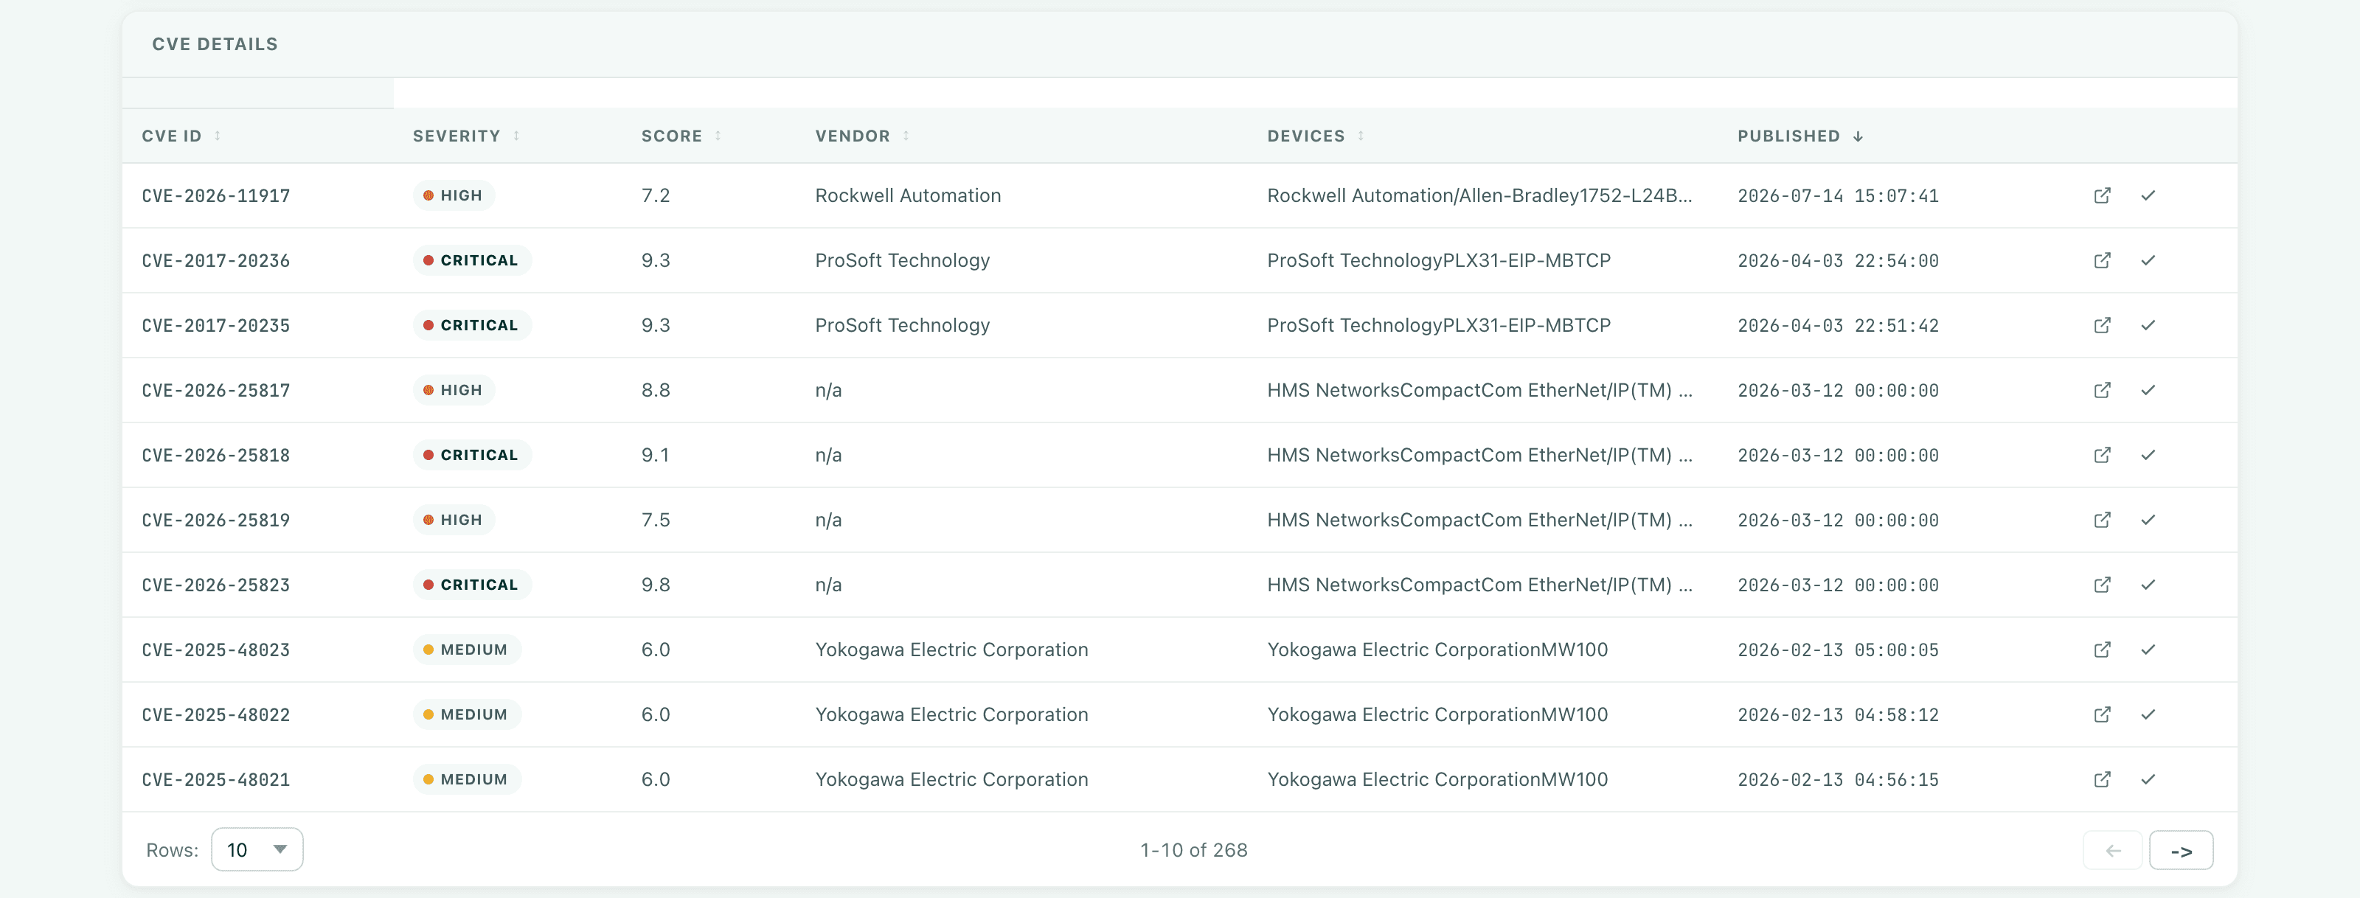Sort table by Score column
Screen dimensions: 2360x898
tap(681, 136)
